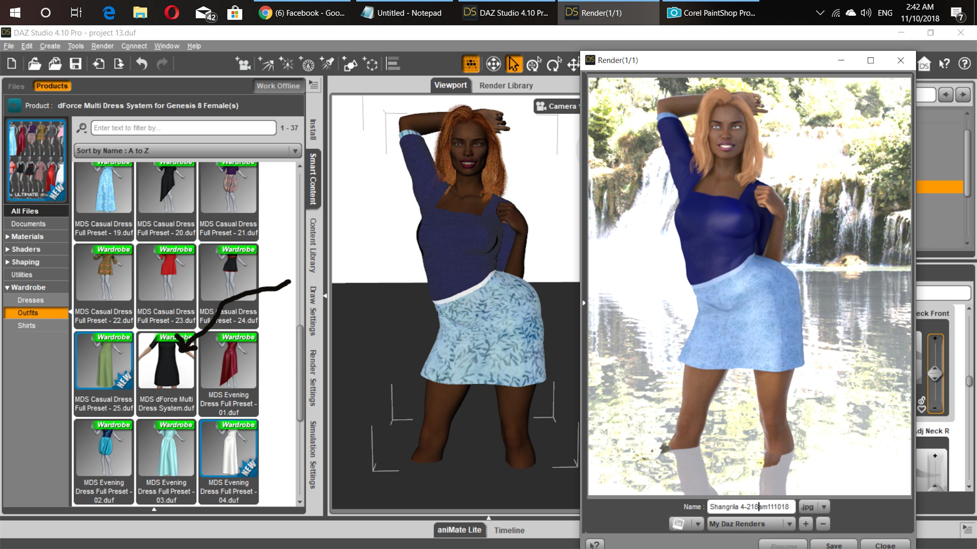Click the Save file toolbar icon
Image resolution: width=977 pixels, height=549 pixels.
coord(75,64)
